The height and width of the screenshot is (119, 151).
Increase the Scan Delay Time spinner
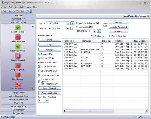(x=47, y=100)
